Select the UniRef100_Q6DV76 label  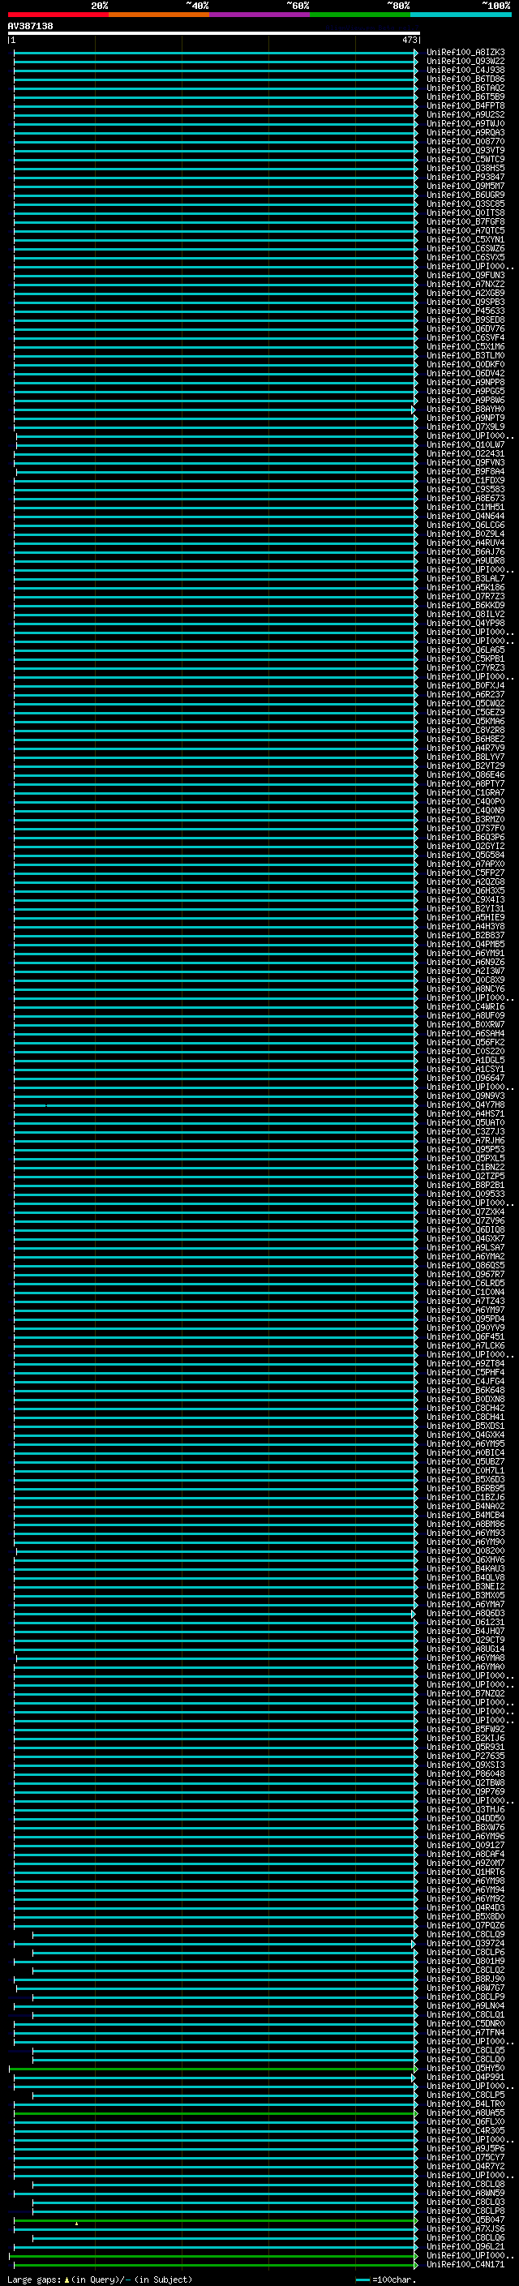click(x=465, y=328)
